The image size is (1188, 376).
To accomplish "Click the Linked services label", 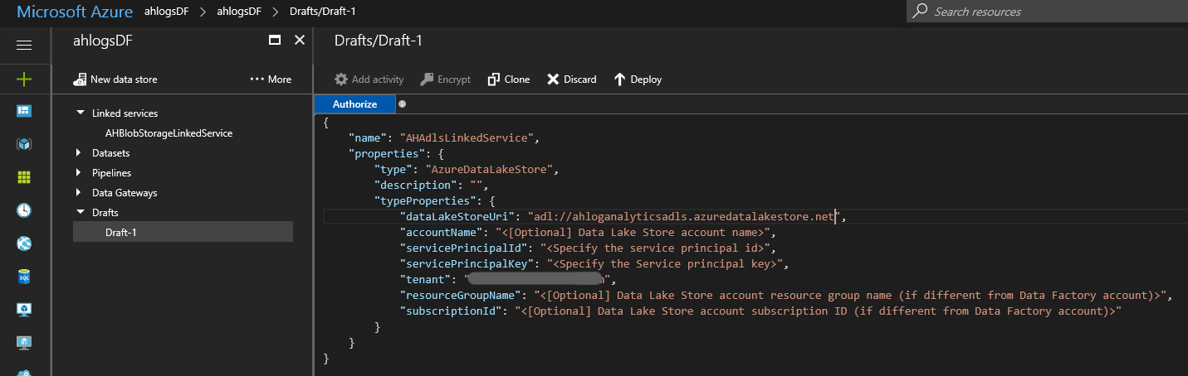I will (x=125, y=113).
